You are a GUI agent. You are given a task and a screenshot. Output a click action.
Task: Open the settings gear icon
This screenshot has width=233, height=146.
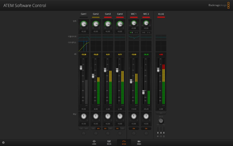(3, 143)
